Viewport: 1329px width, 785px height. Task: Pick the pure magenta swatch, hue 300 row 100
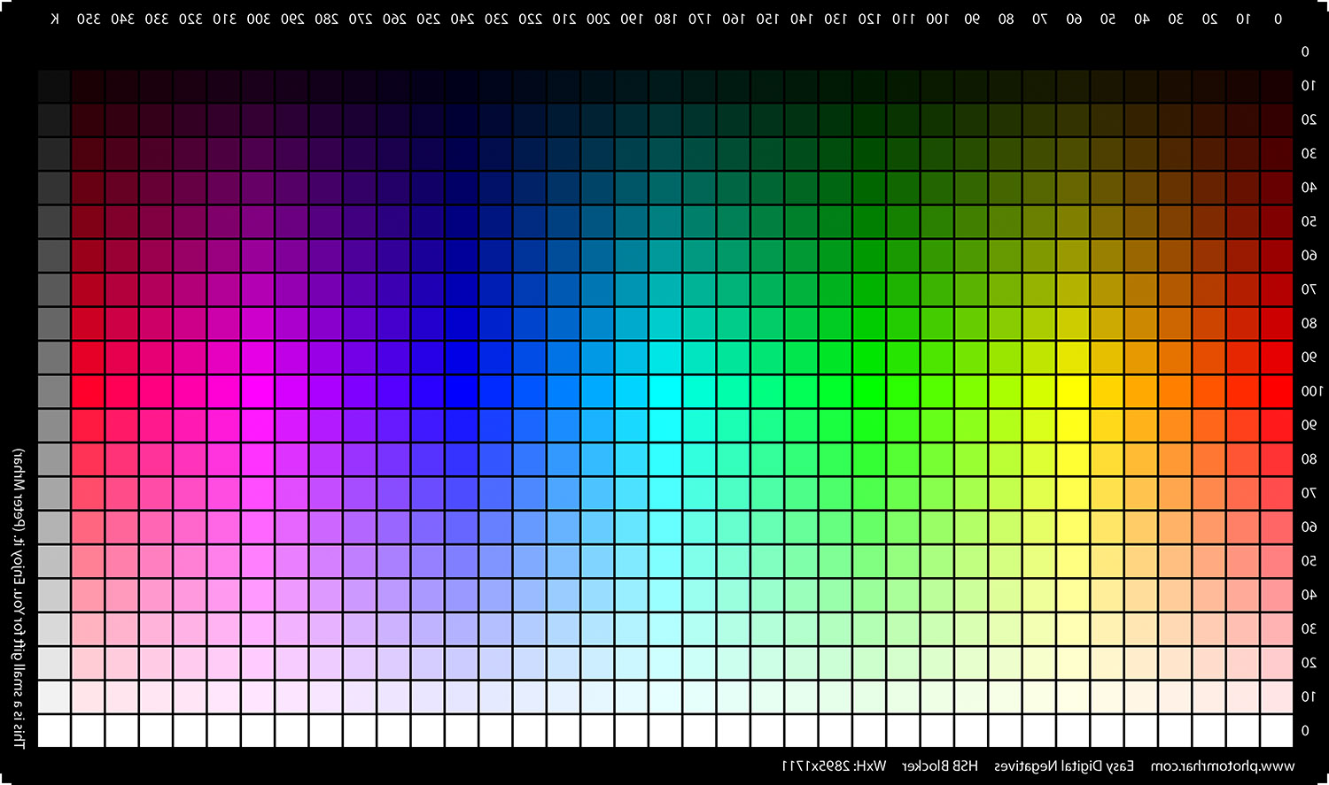point(257,391)
